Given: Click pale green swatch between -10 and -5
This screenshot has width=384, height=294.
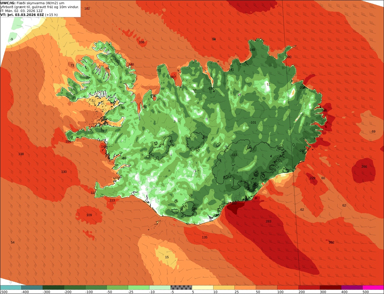Looking at the screenshot, I should point(160,287).
